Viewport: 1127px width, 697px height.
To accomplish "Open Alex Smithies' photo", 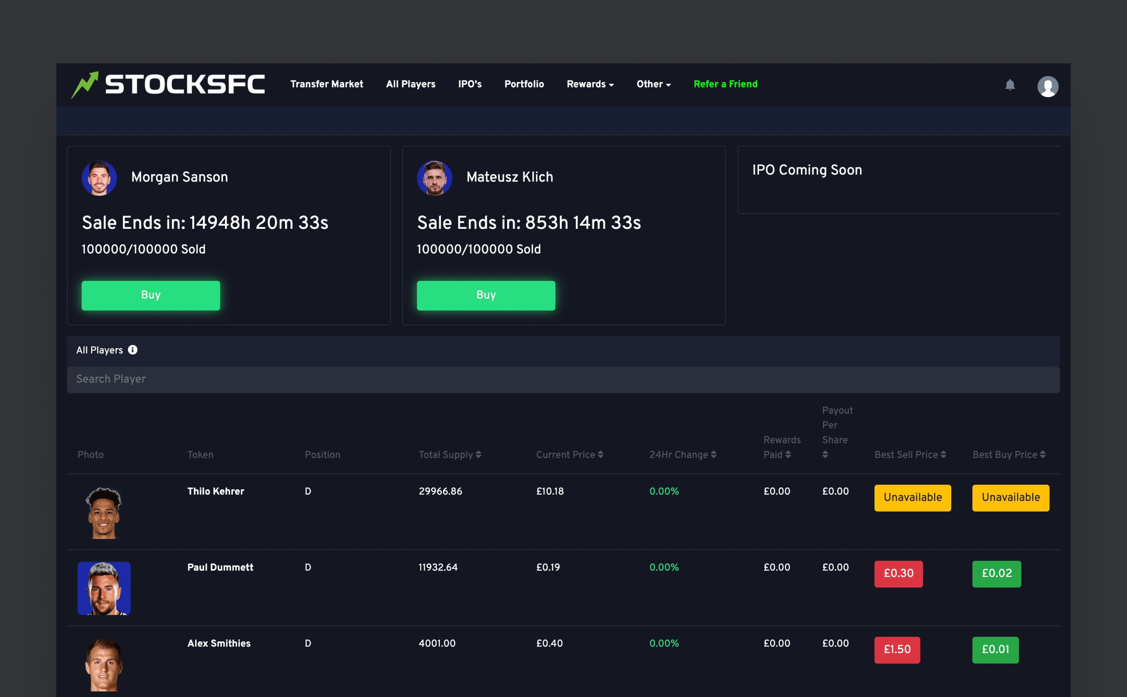I will click(104, 665).
